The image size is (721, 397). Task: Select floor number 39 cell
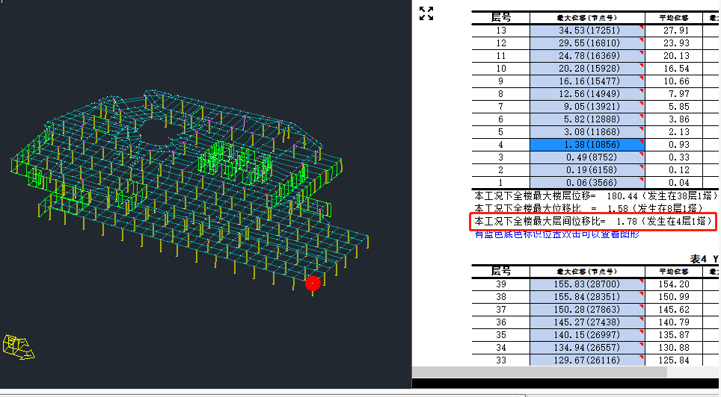point(500,284)
